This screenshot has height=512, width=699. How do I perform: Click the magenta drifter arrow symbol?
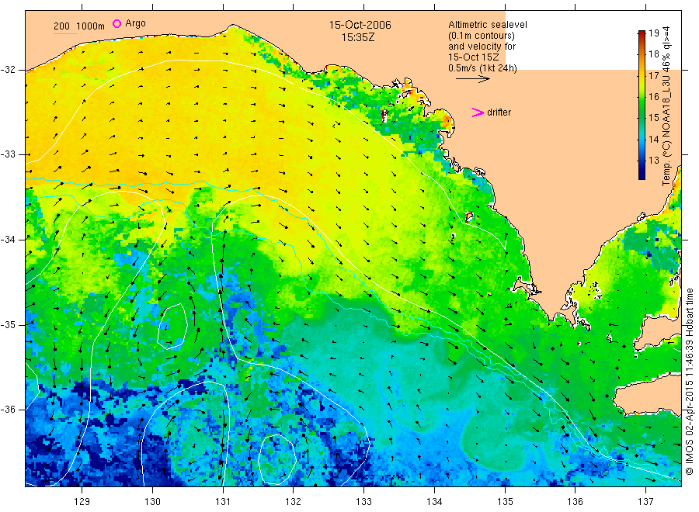pyautogui.click(x=478, y=112)
